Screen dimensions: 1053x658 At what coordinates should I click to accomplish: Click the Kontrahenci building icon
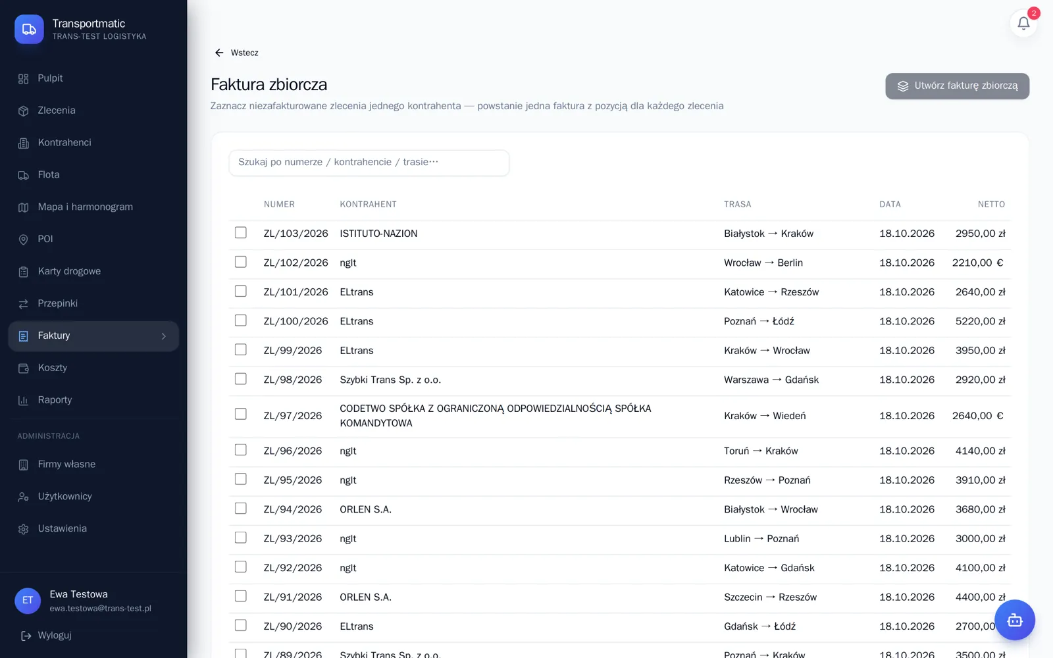(x=24, y=143)
